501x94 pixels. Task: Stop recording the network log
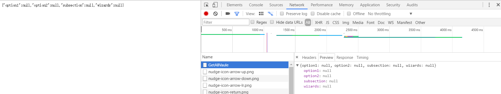click(206, 14)
